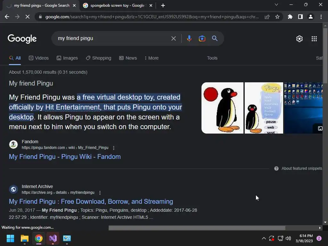Open the Fandom result options menu
328x246 pixels.
[114, 148]
